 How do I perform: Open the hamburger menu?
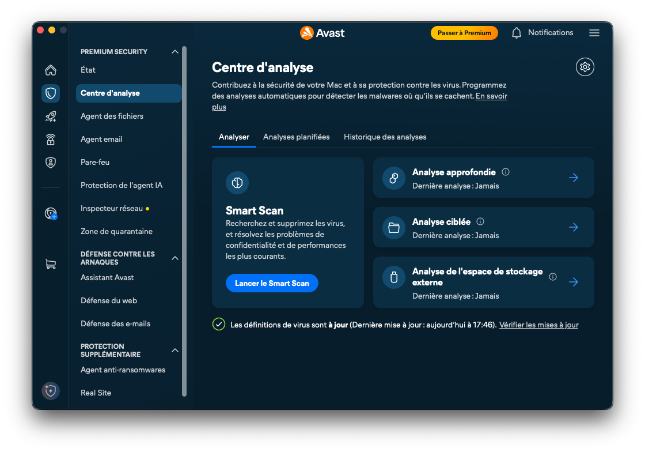[x=594, y=33]
